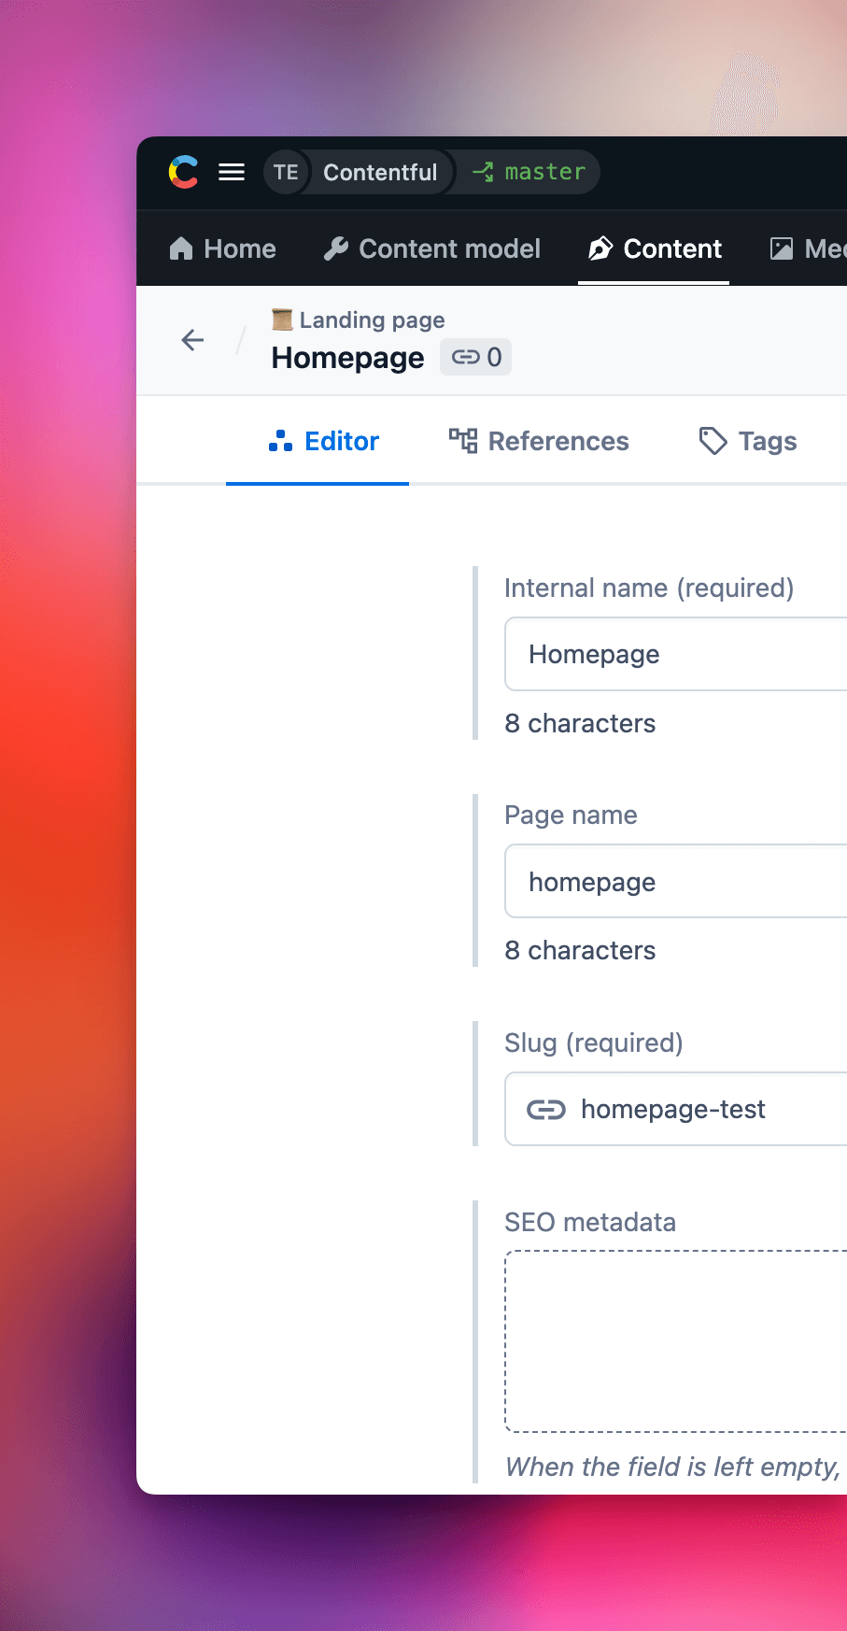Switch environment via master branch label
This screenshot has width=847, height=1631.
click(x=530, y=172)
